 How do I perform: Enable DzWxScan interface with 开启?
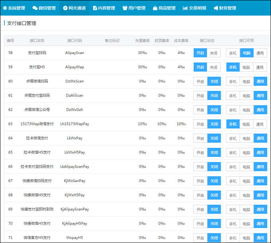[x=200, y=81]
